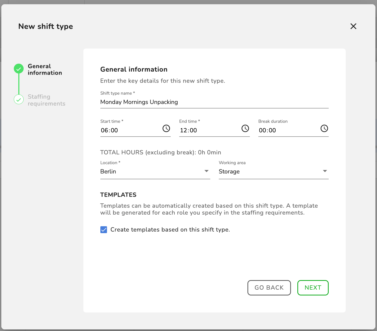Viewport: 377px width, 331px height.
Task: Go to the General information step
Action: (45, 69)
